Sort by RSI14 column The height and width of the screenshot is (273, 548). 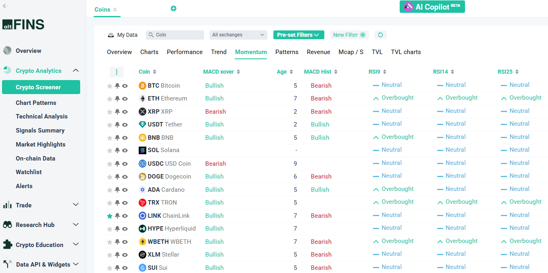[x=444, y=72]
